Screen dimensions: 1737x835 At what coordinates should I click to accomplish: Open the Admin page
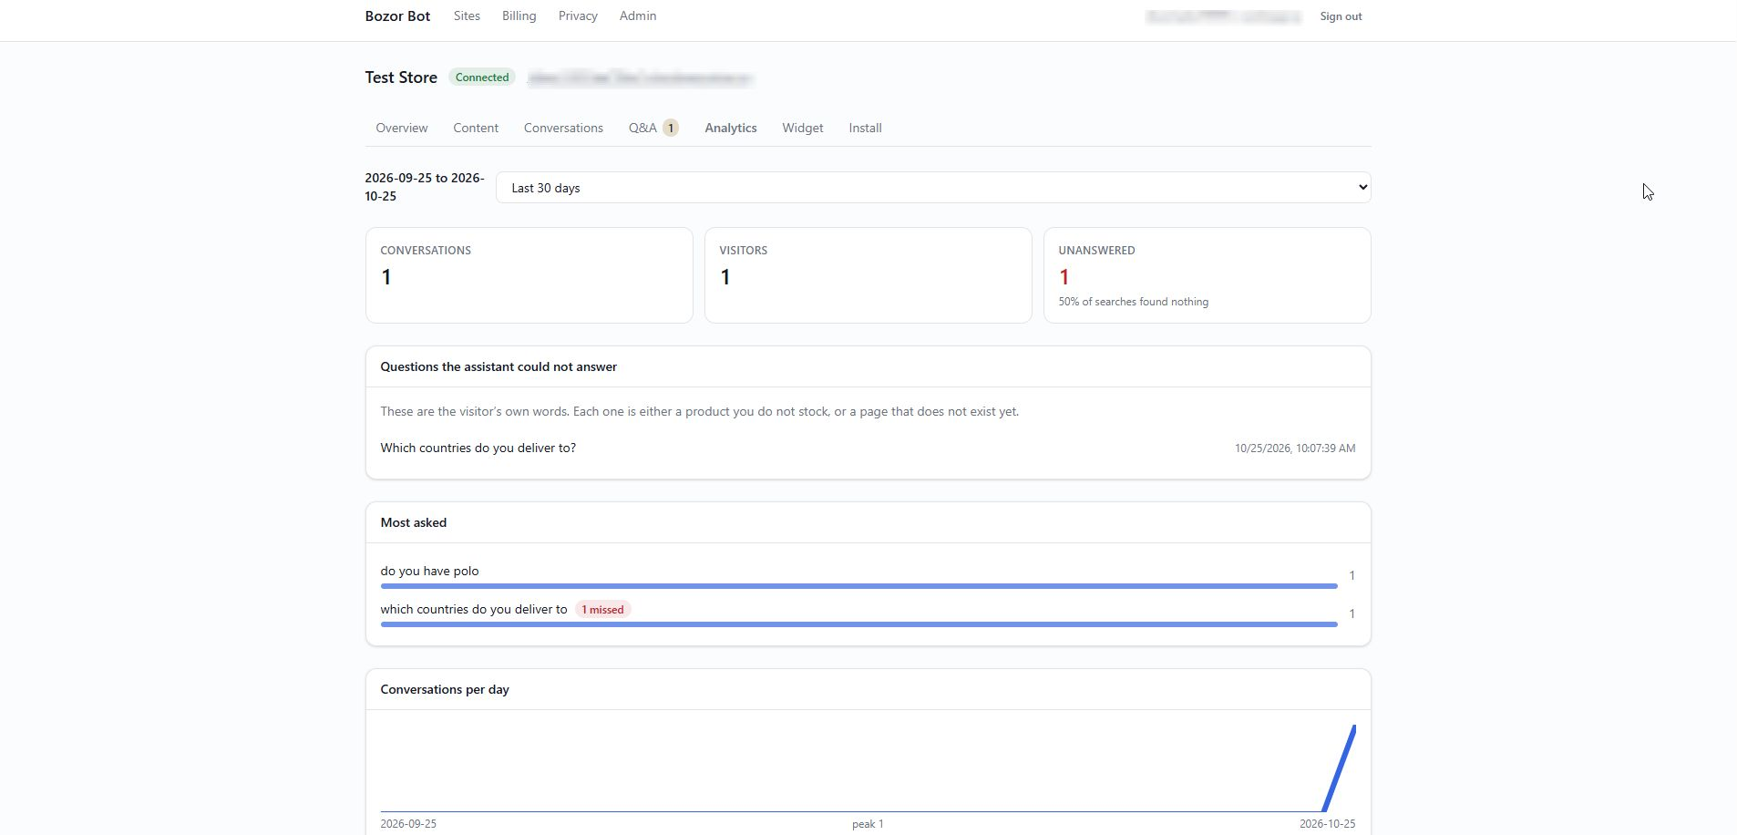click(x=638, y=15)
